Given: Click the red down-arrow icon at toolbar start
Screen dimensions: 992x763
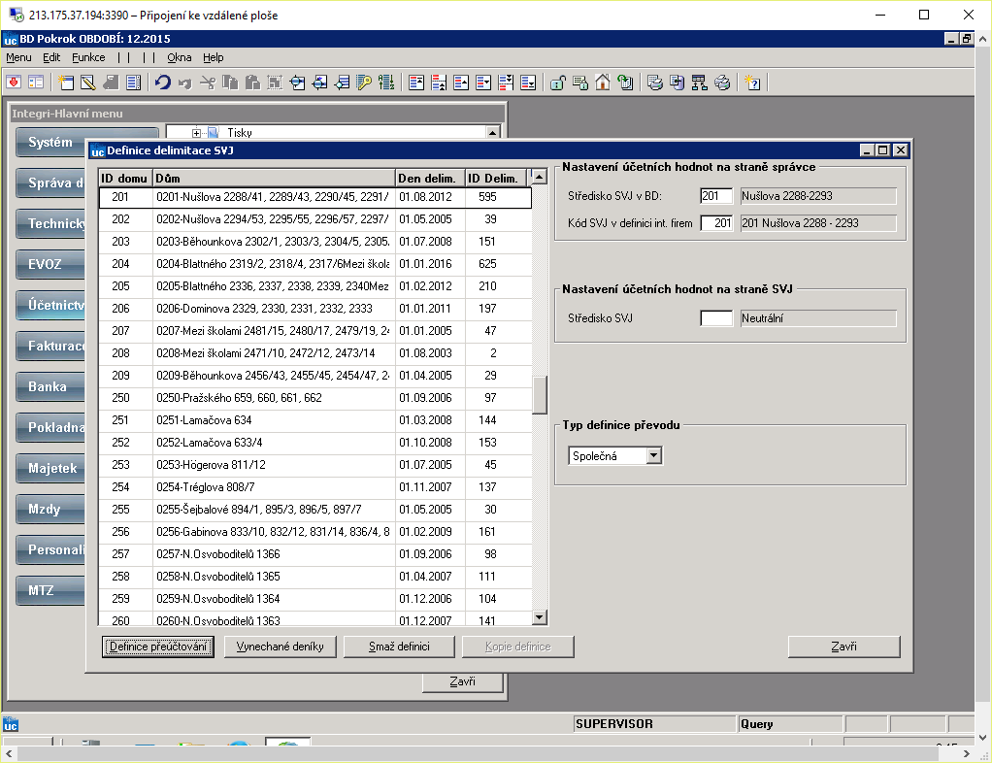Looking at the screenshot, I should pyautogui.click(x=14, y=83).
